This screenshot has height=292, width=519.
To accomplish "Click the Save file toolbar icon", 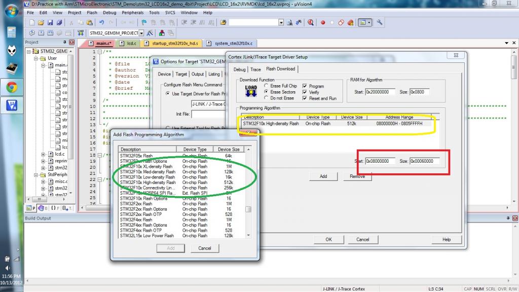I will [x=50, y=22].
